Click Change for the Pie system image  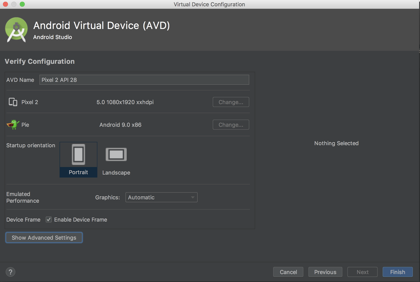click(x=231, y=125)
